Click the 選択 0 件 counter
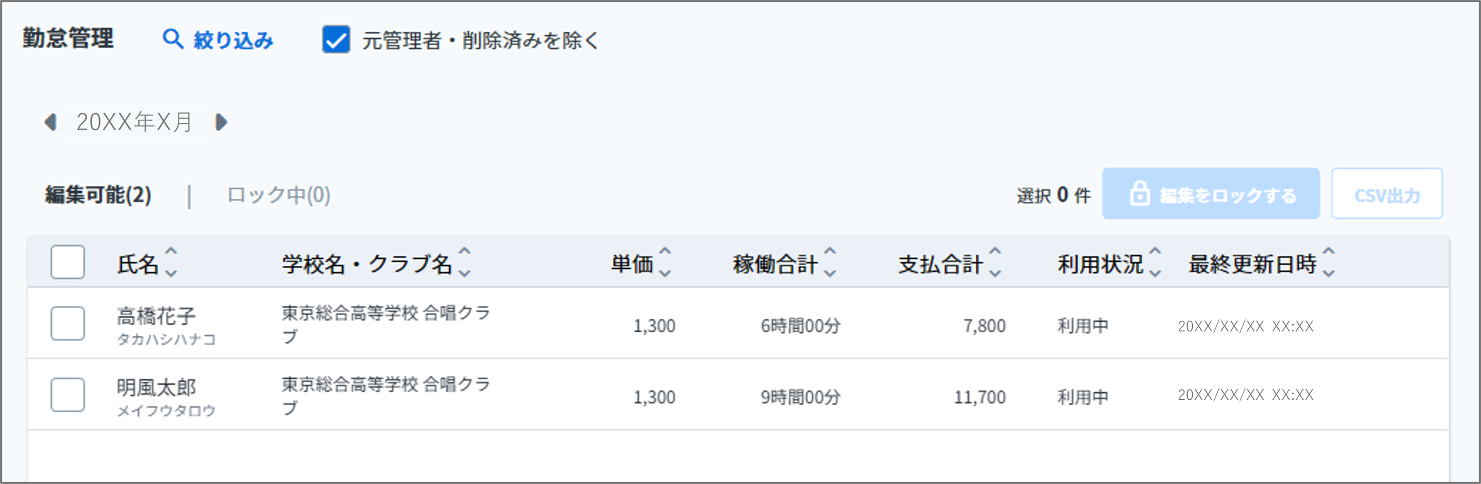1481x484 pixels. [1053, 195]
